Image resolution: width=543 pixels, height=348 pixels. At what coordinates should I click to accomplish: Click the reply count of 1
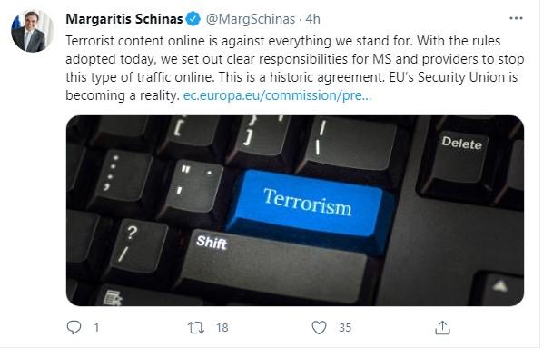pyautogui.click(x=96, y=327)
